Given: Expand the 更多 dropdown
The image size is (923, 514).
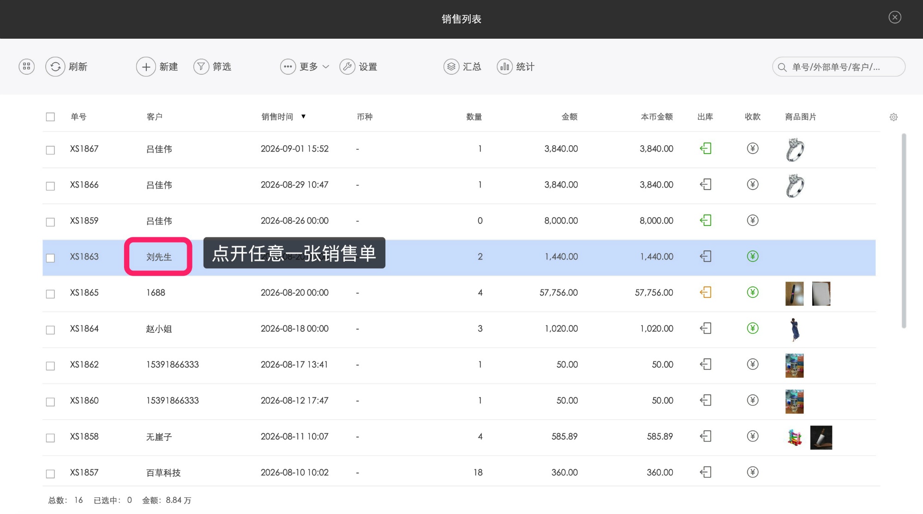Looking at the screenshot, I should pyautogui.click(x=305, y=67).
